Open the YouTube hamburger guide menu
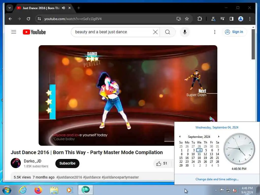The width and height of the screenshot is (260, 195). tap(14, 32)
